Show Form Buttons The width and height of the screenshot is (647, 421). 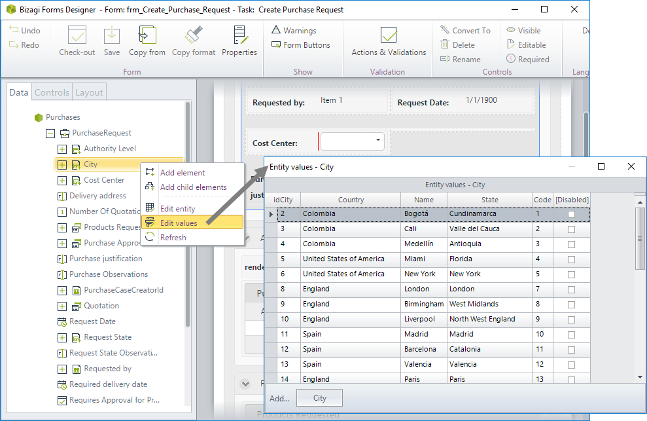click(x=300, y=45)
